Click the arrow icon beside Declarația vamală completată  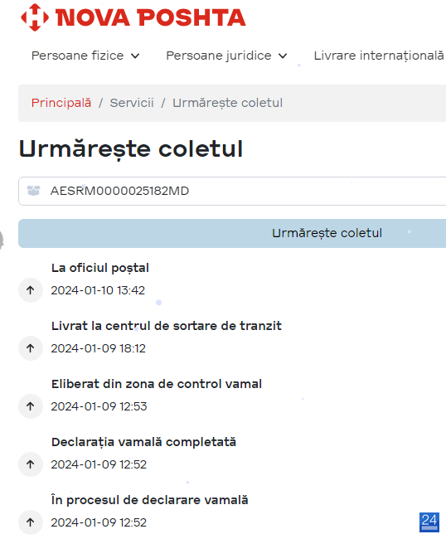pos(31,464)
